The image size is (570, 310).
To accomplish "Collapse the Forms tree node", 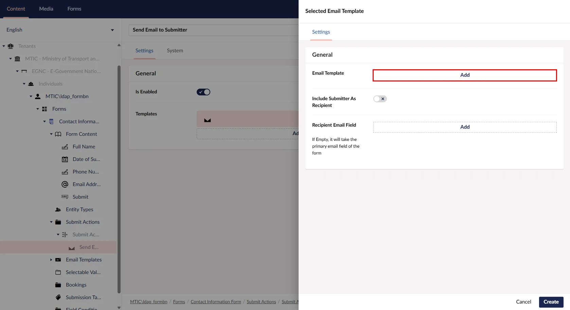I will pyautogui.click(x=37, y=109).
